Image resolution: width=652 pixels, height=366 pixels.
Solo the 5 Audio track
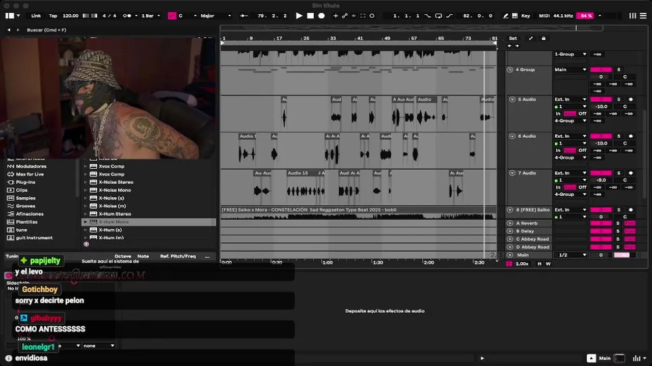coord(619,100)
